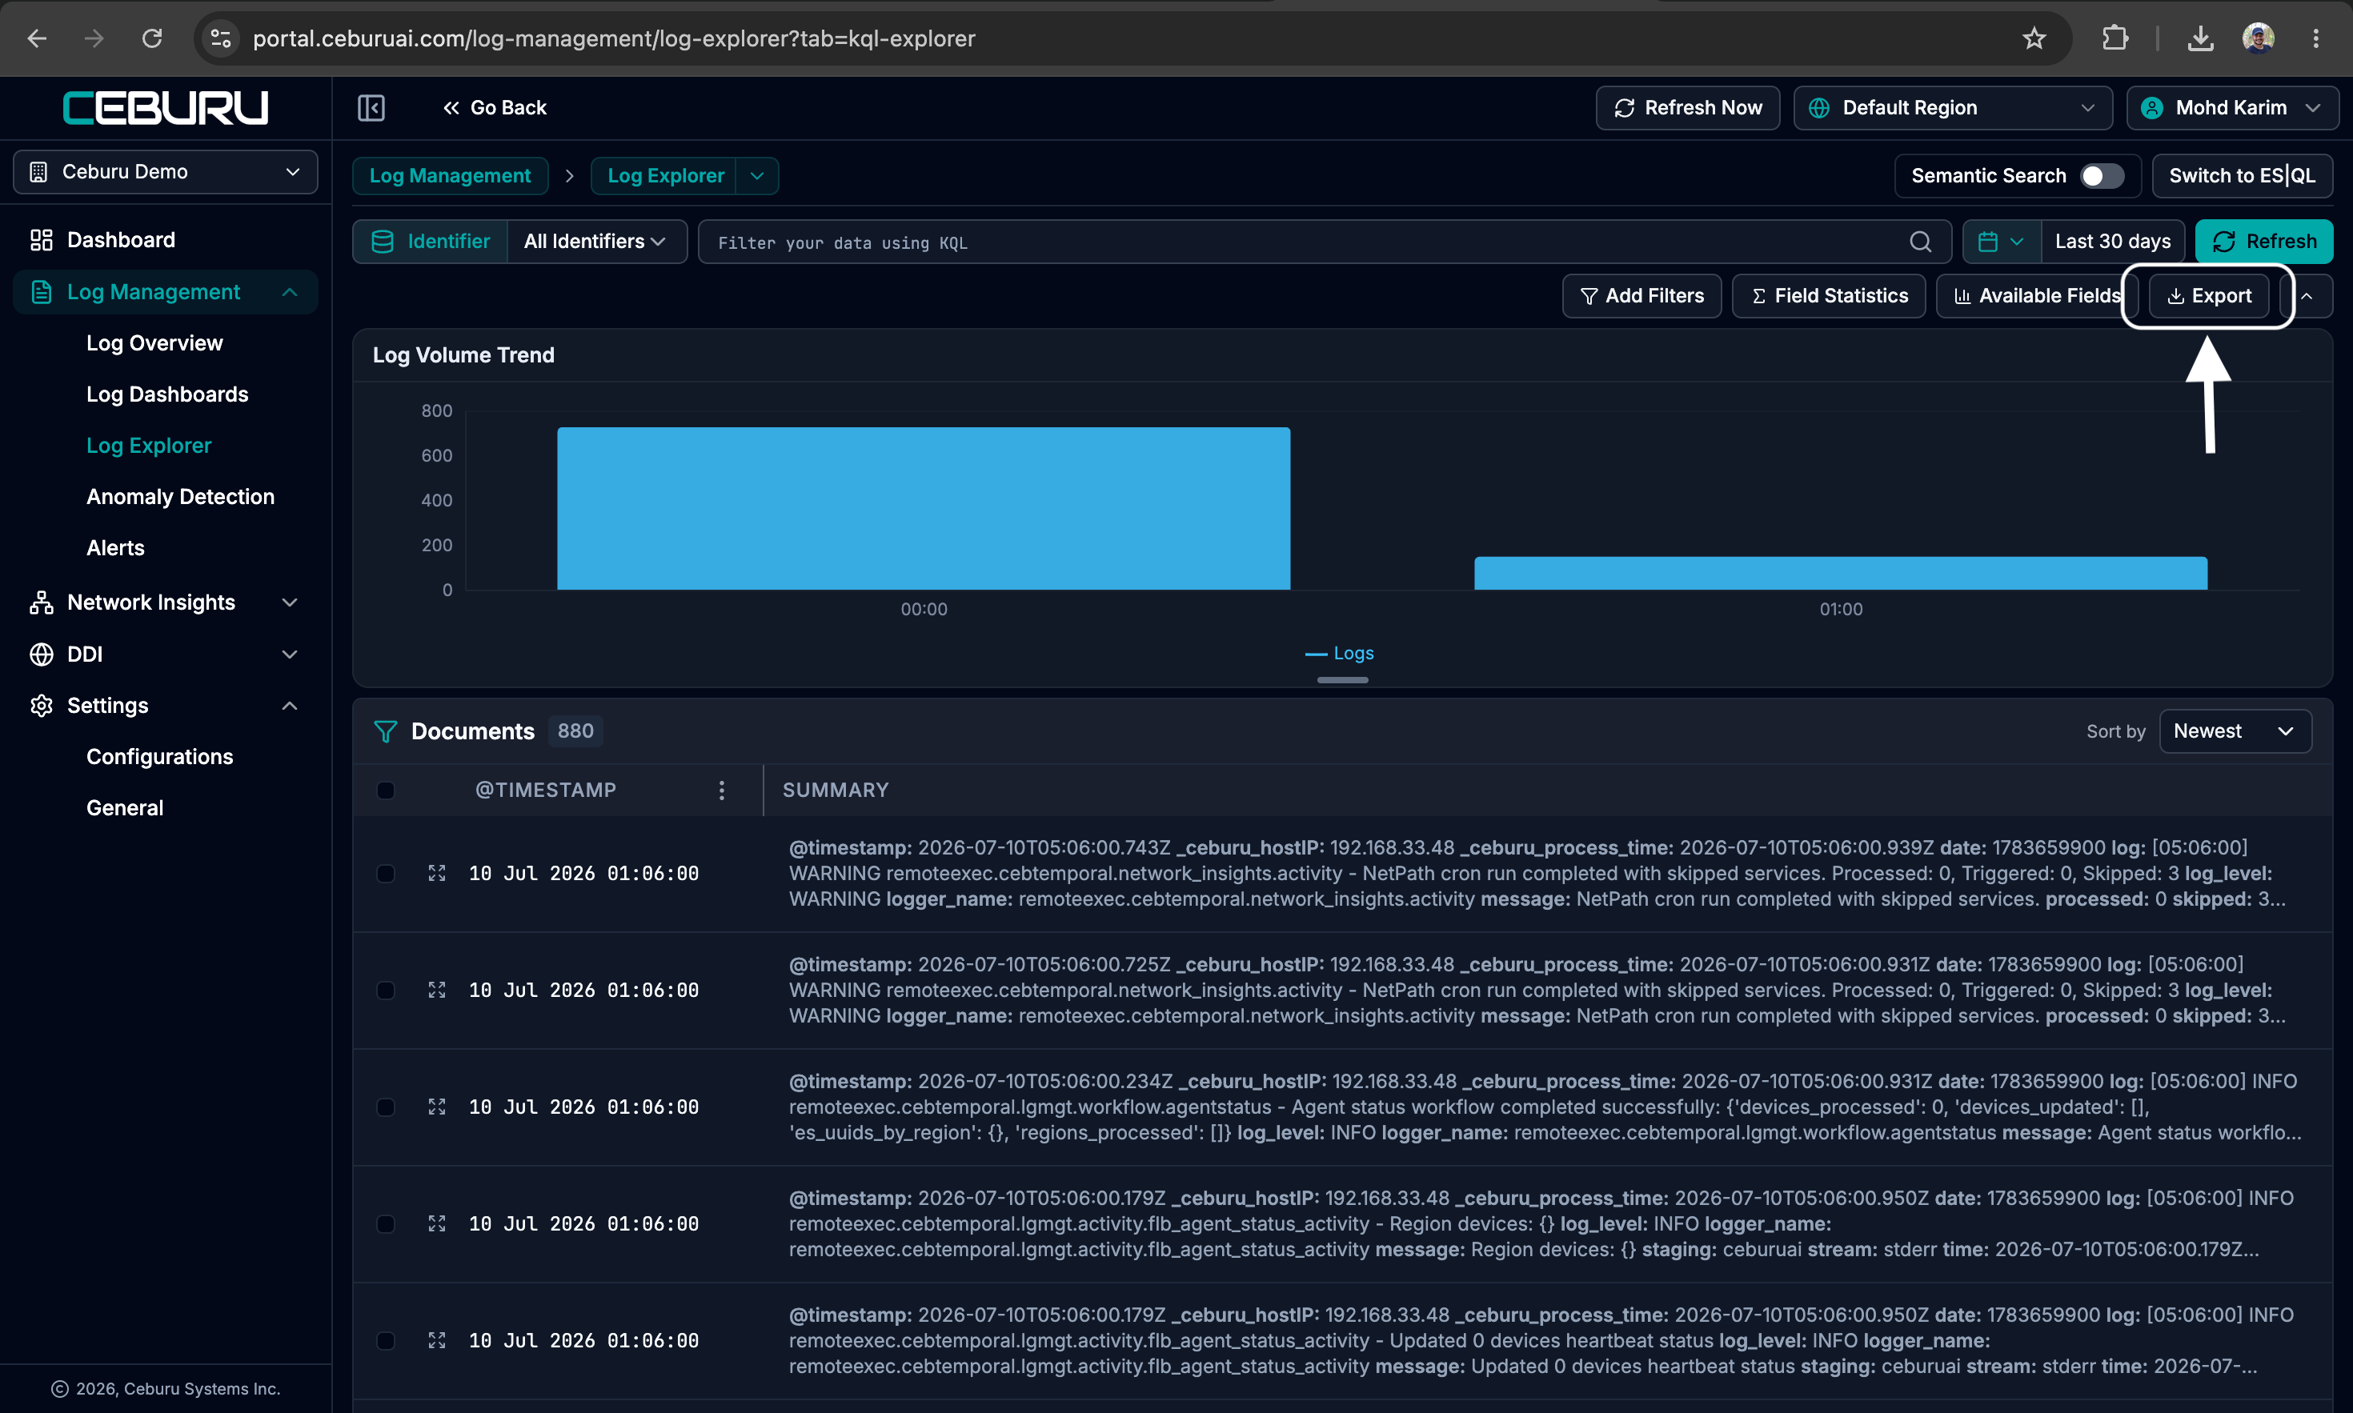Expand the Updated 0 devices heartbeat entry
Screen dimensions: 2353x1413
(437, 1341)
